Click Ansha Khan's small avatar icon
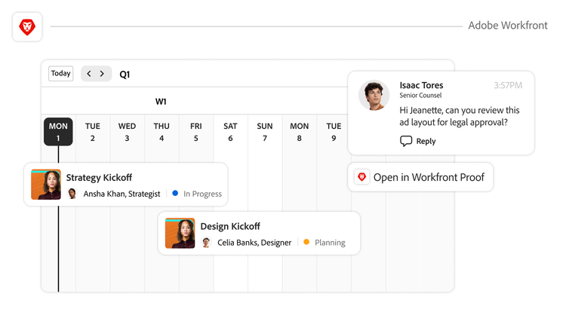Screen dimensions: 566x318 click(x=72, y=194)
